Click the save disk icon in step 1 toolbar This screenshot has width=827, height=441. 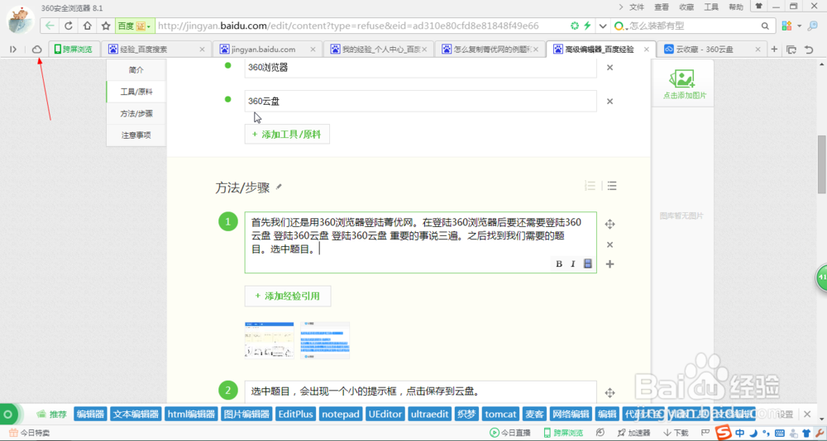(x=587, y=264)
